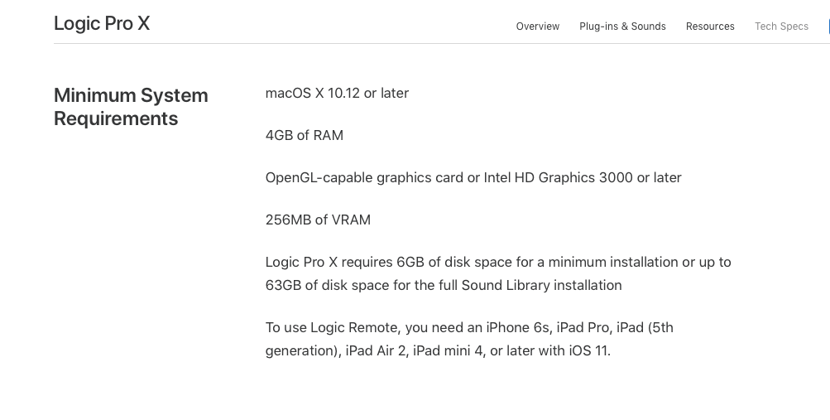The height and width of the screenshot is (420, 830).
Task: Switch to Plug-ins & Sounds tab
Action: click(x=622, y=27)
